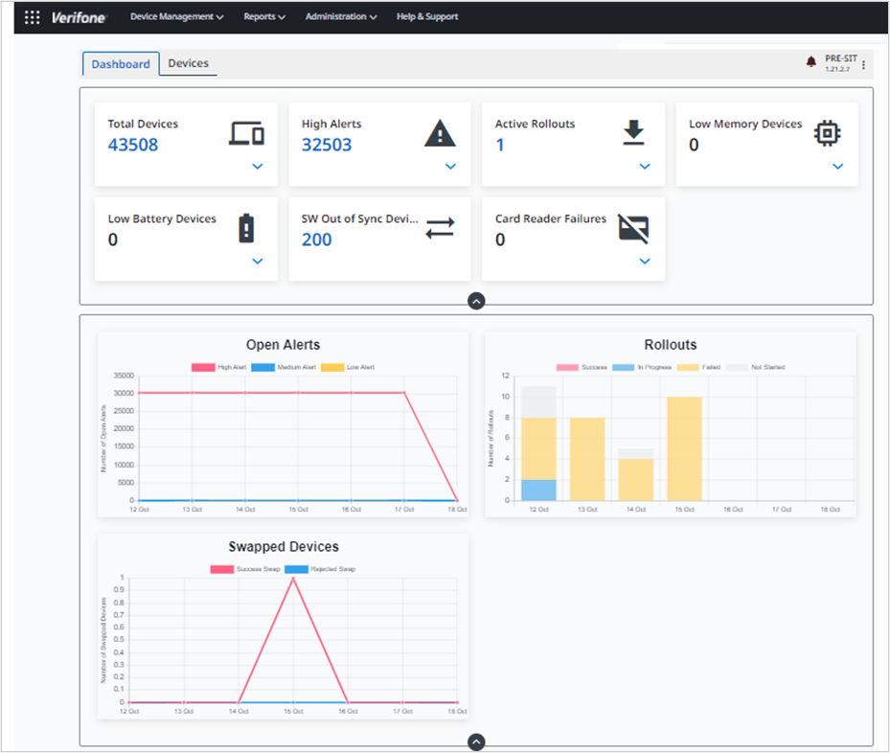Click the Low Battery Devices battery icon

[244, 227]
